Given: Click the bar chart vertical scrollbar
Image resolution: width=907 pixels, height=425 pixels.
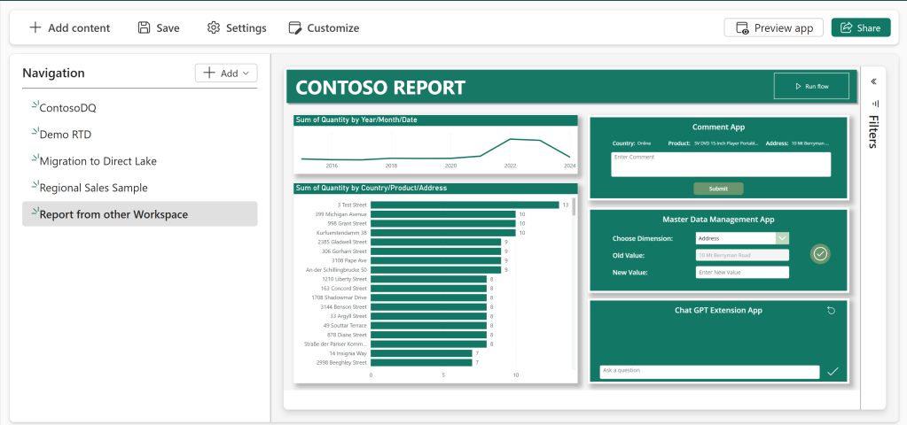Looking at the screenshot, I should 574,207.
